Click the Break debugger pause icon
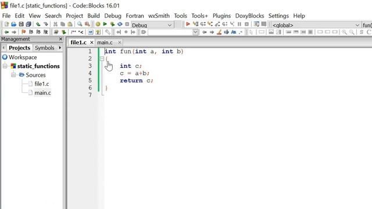This screenshot has width=372, height=209. click(x=239, y=24)
